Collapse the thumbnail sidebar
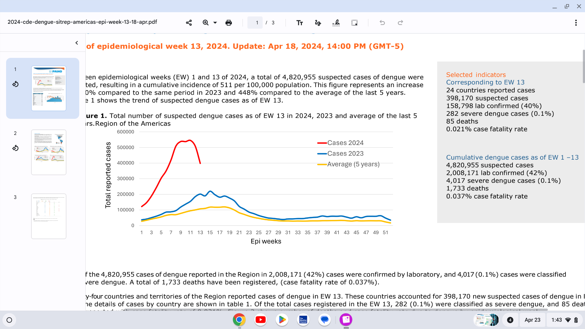585x329 pixels. tap(77, 43)
